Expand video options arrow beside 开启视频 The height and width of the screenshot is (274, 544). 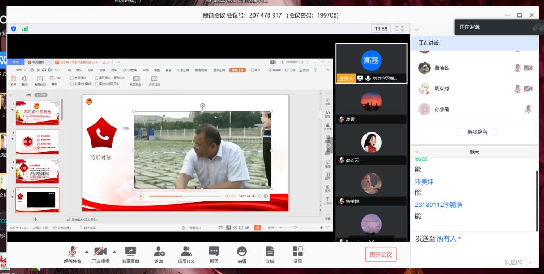(114, 251)
